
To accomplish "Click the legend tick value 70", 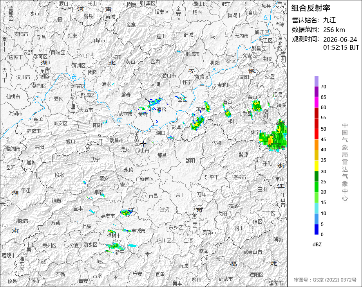I will [x=324, y=87].
